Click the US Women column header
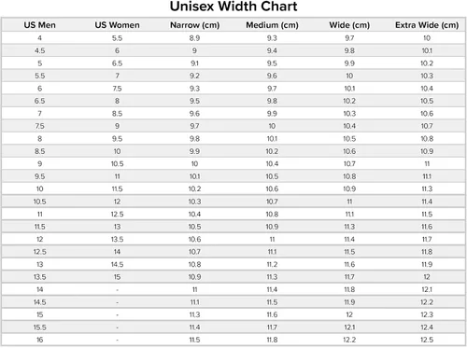Image resolution: width=467 pixels, height=348 pixels. coord(117,25)
